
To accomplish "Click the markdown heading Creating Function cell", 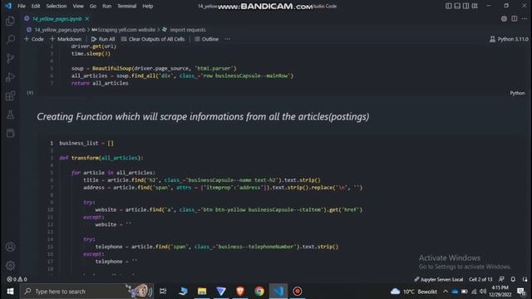I will click(203, 116).
